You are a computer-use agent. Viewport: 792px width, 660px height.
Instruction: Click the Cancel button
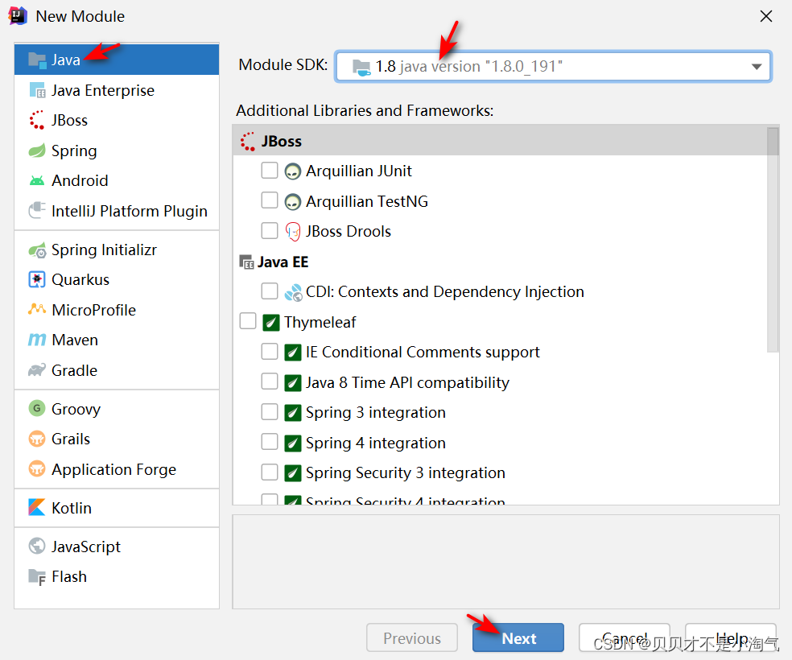pyautogui.click(x=625, y=637)
